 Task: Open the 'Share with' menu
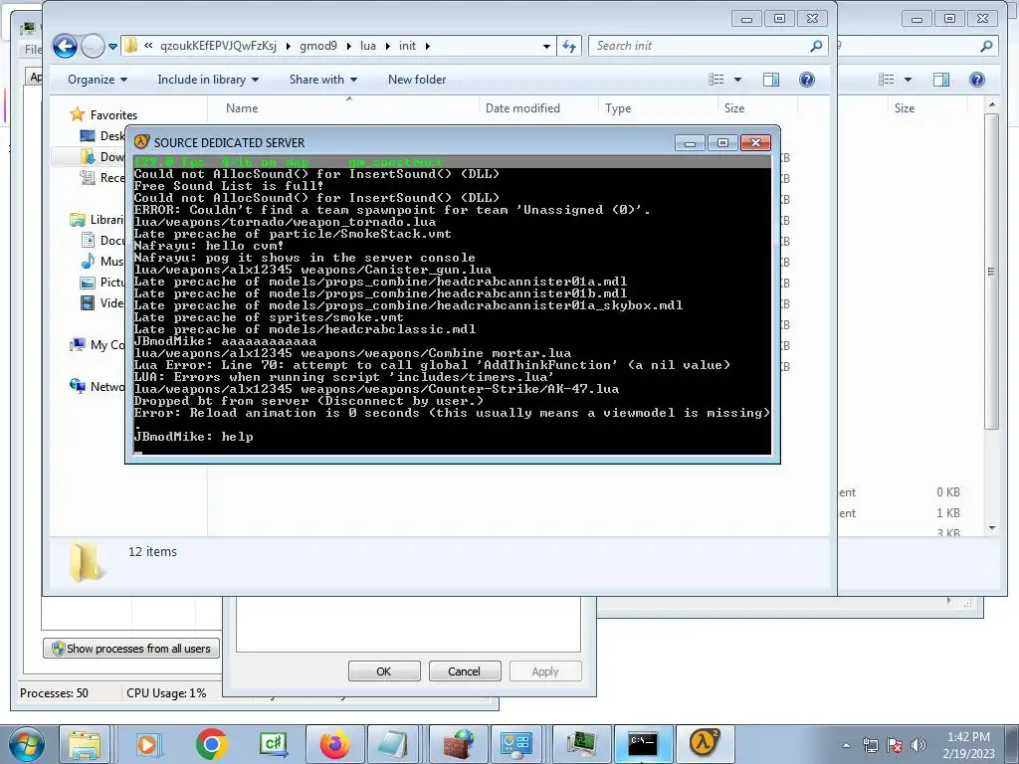(323, 80)
